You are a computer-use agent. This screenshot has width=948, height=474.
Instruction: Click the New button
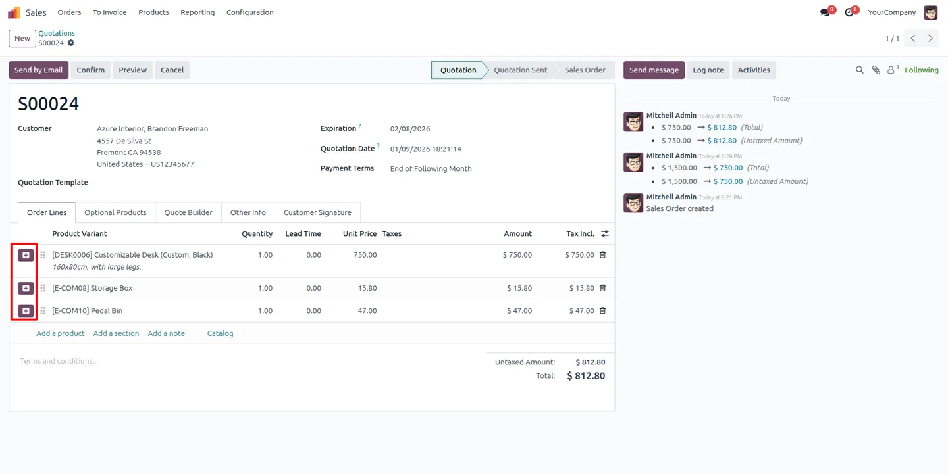pos(22,39)
